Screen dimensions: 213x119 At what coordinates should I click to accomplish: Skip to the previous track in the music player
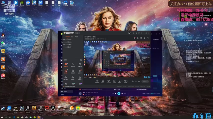[x=115, y=94]
